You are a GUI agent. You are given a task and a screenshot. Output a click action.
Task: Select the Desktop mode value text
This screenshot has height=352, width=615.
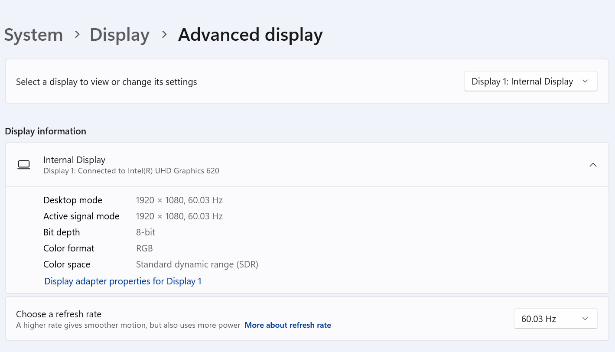click(x=179, y=200)
